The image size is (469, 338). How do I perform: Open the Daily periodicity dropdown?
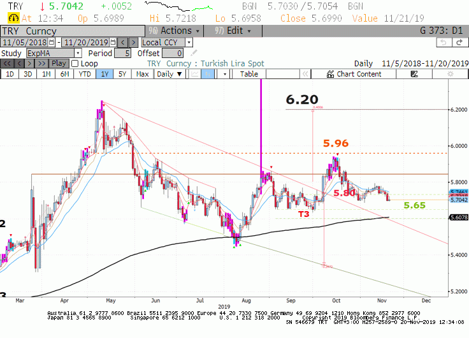170,74
